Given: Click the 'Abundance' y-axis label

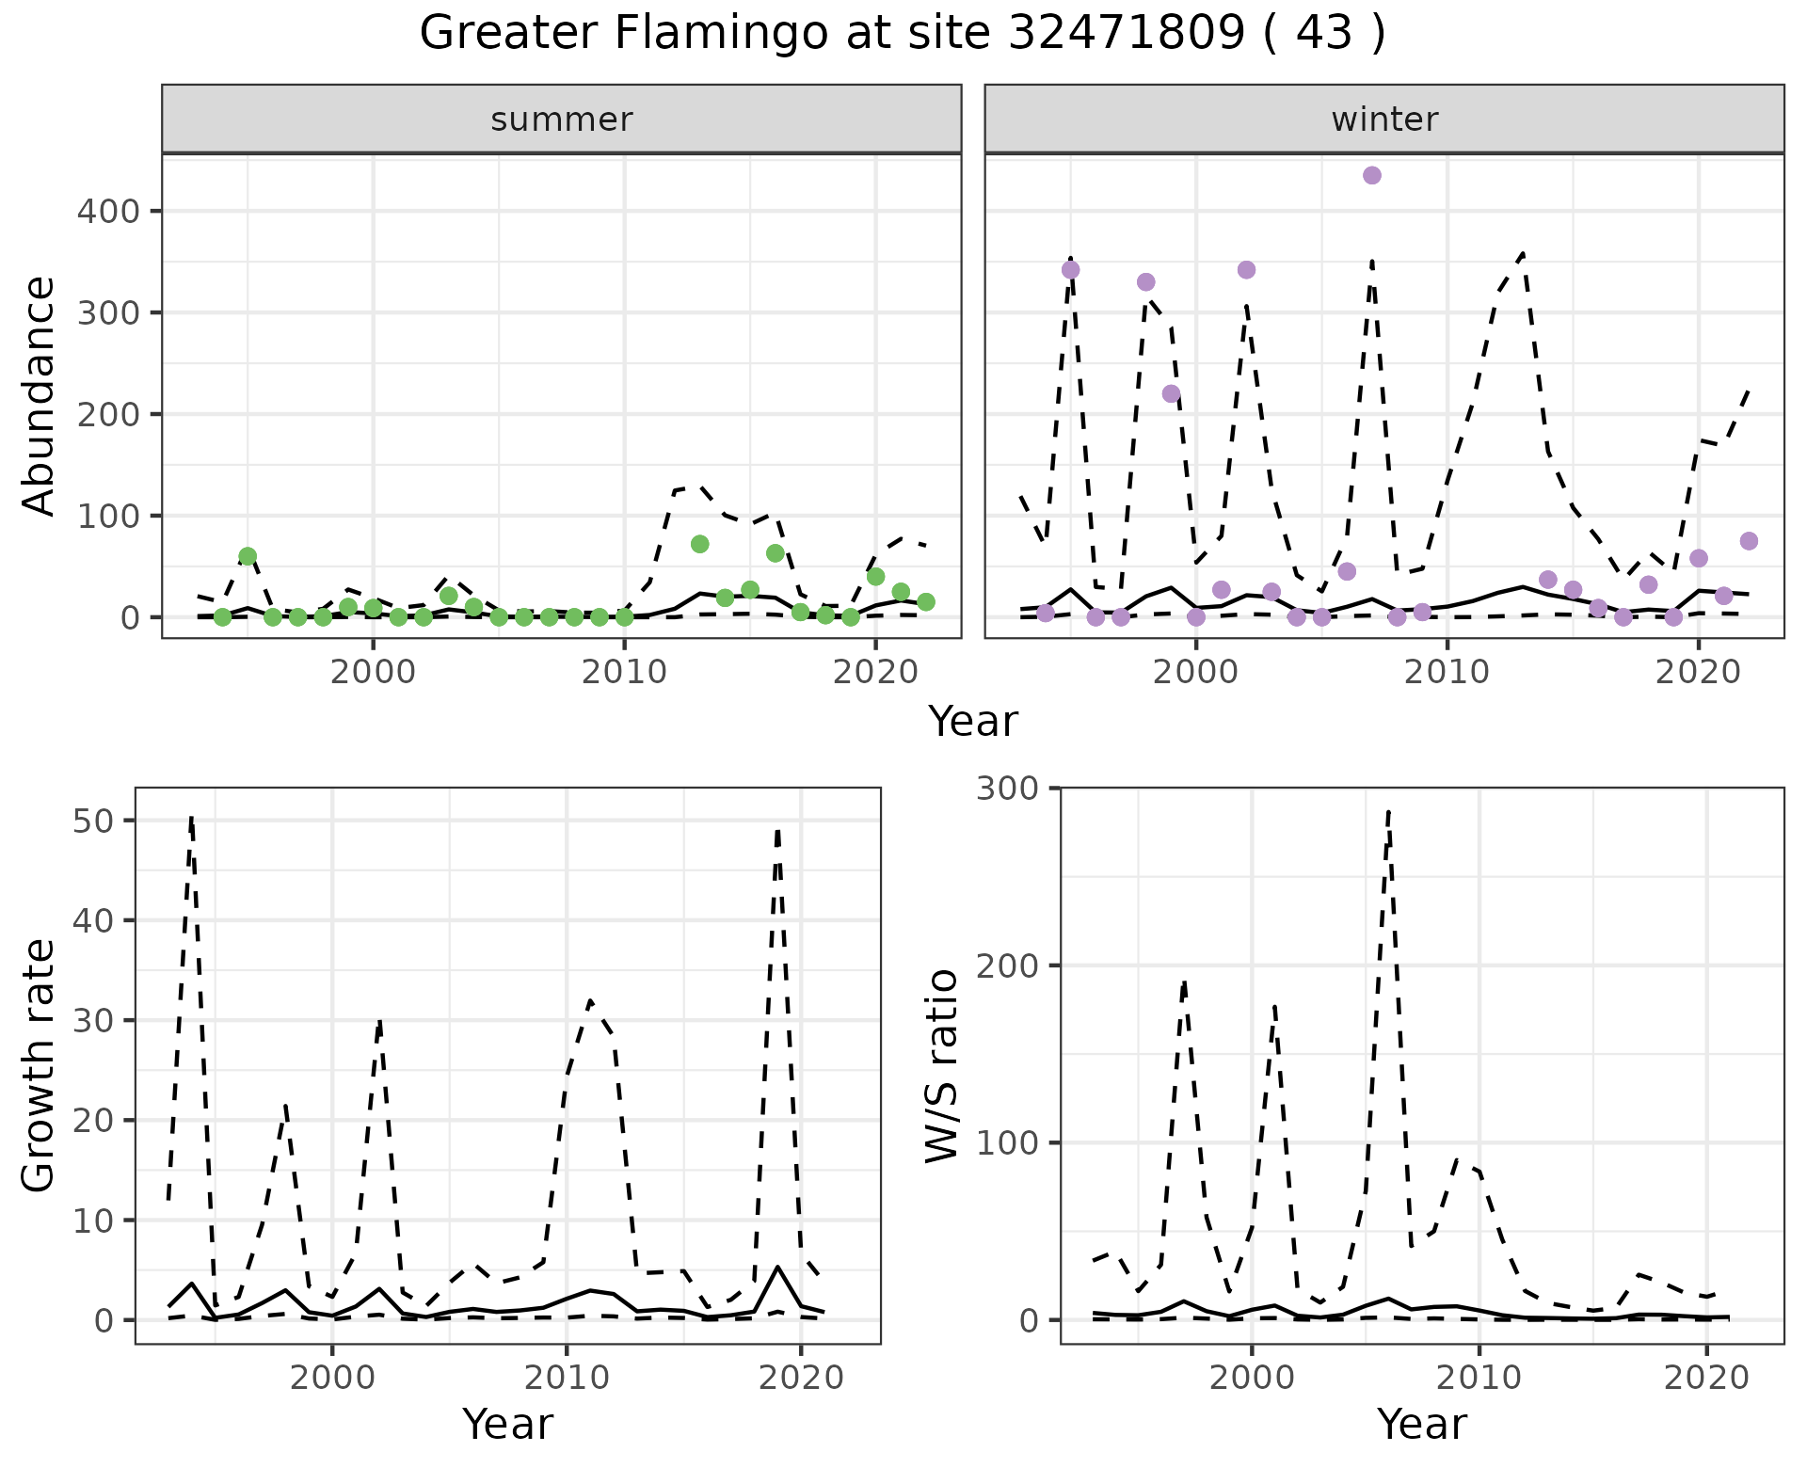Looking at the screenshot, I should 40,395.
